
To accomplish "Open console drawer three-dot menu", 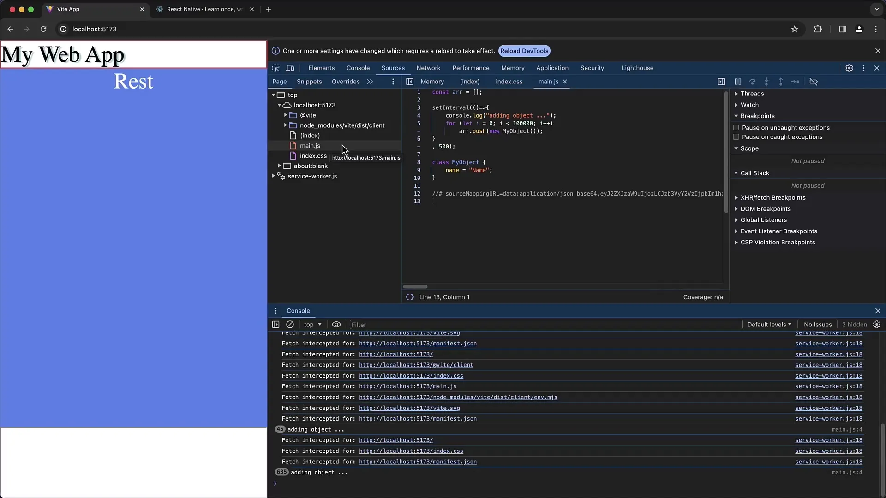I will (x=275, y=311).
